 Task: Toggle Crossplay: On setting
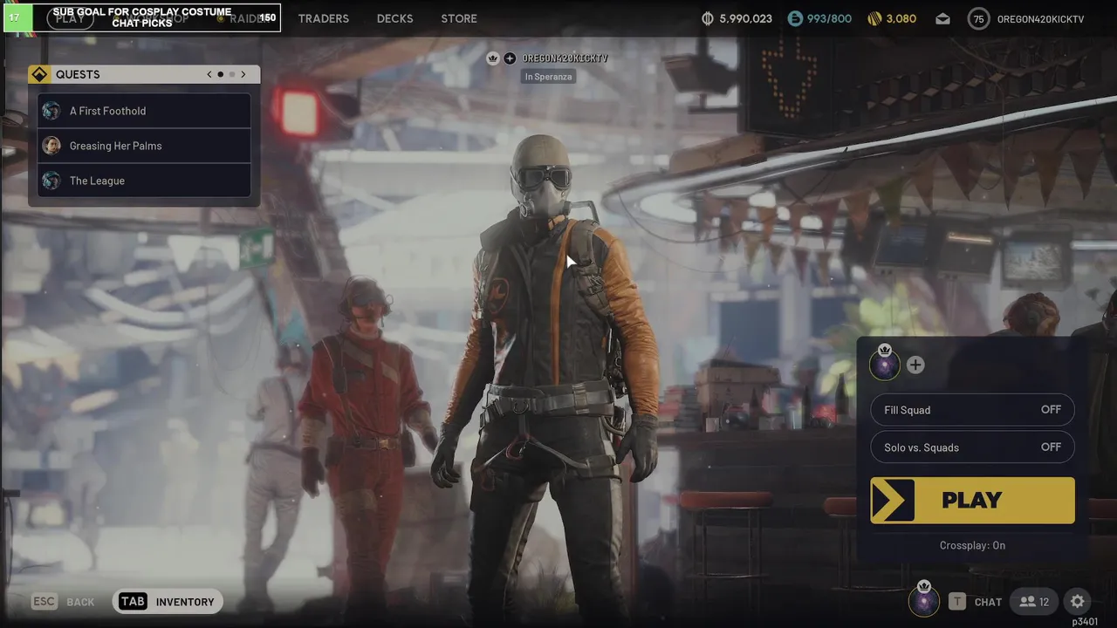pyautogui.click(x=972, y=545)
